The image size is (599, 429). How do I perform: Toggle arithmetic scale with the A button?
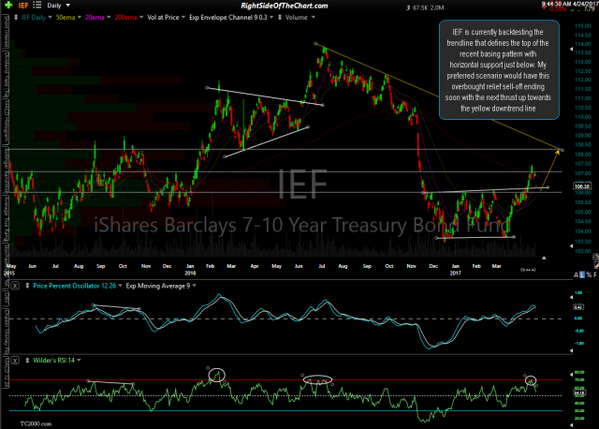click(x=577, y=274)
